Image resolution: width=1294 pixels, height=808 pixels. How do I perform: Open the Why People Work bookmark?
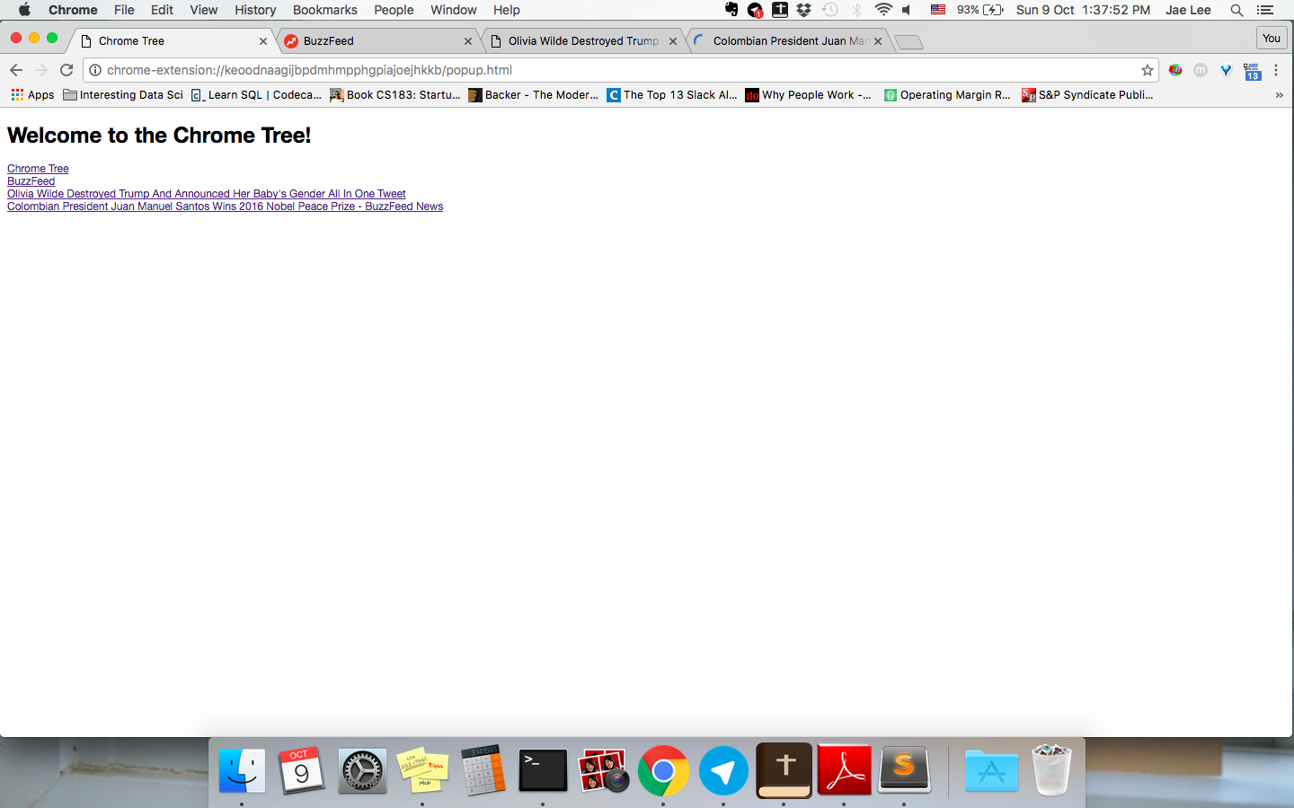(x=809, y=95)
